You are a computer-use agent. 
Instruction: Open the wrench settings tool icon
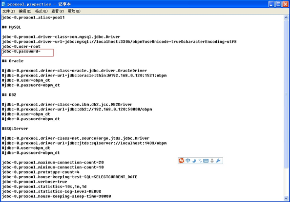[218, 161]
